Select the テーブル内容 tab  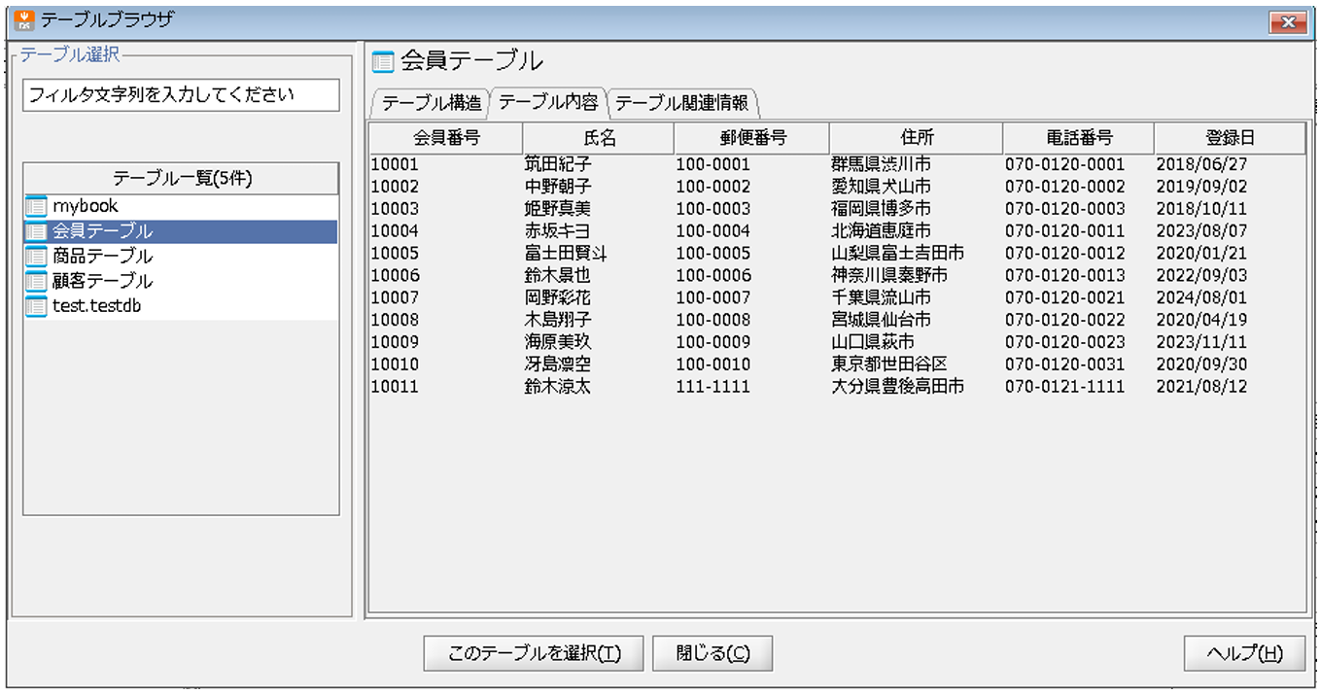(x=548, y=103)
